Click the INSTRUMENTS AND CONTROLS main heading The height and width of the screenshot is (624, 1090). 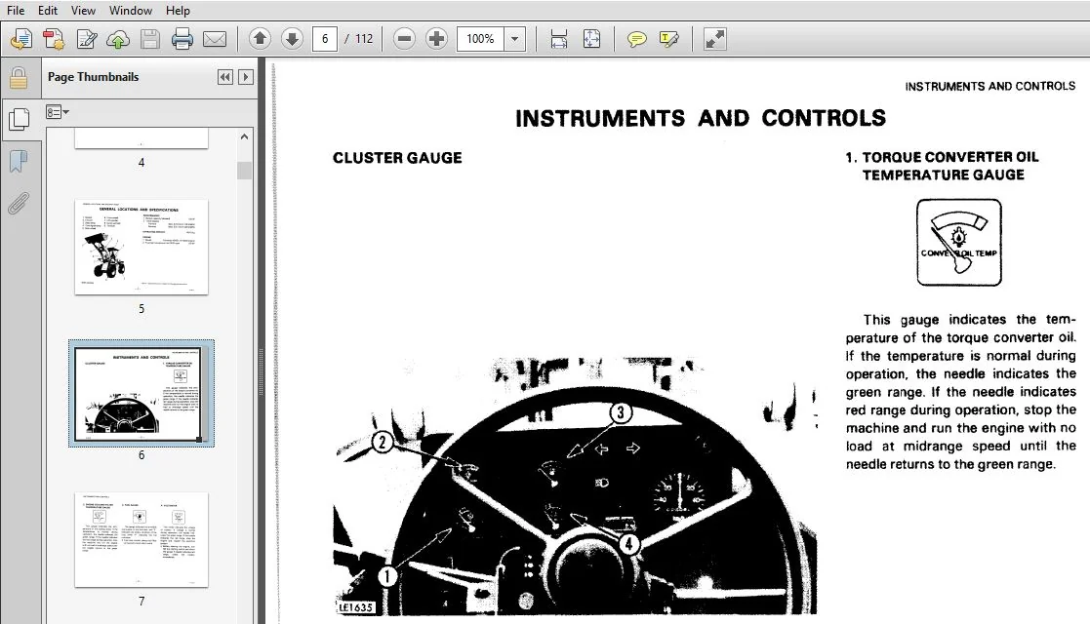click(701, 118)
